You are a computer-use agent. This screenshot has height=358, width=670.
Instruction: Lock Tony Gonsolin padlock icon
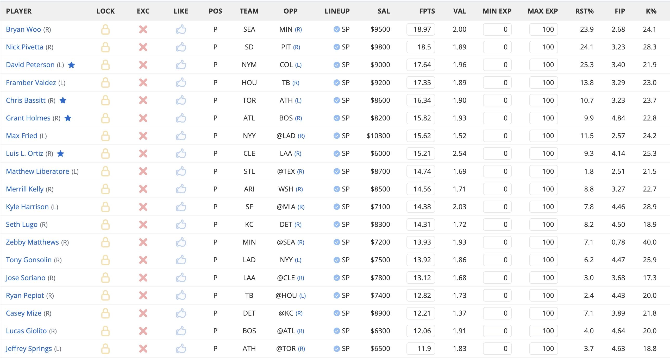tap(105, 260)
